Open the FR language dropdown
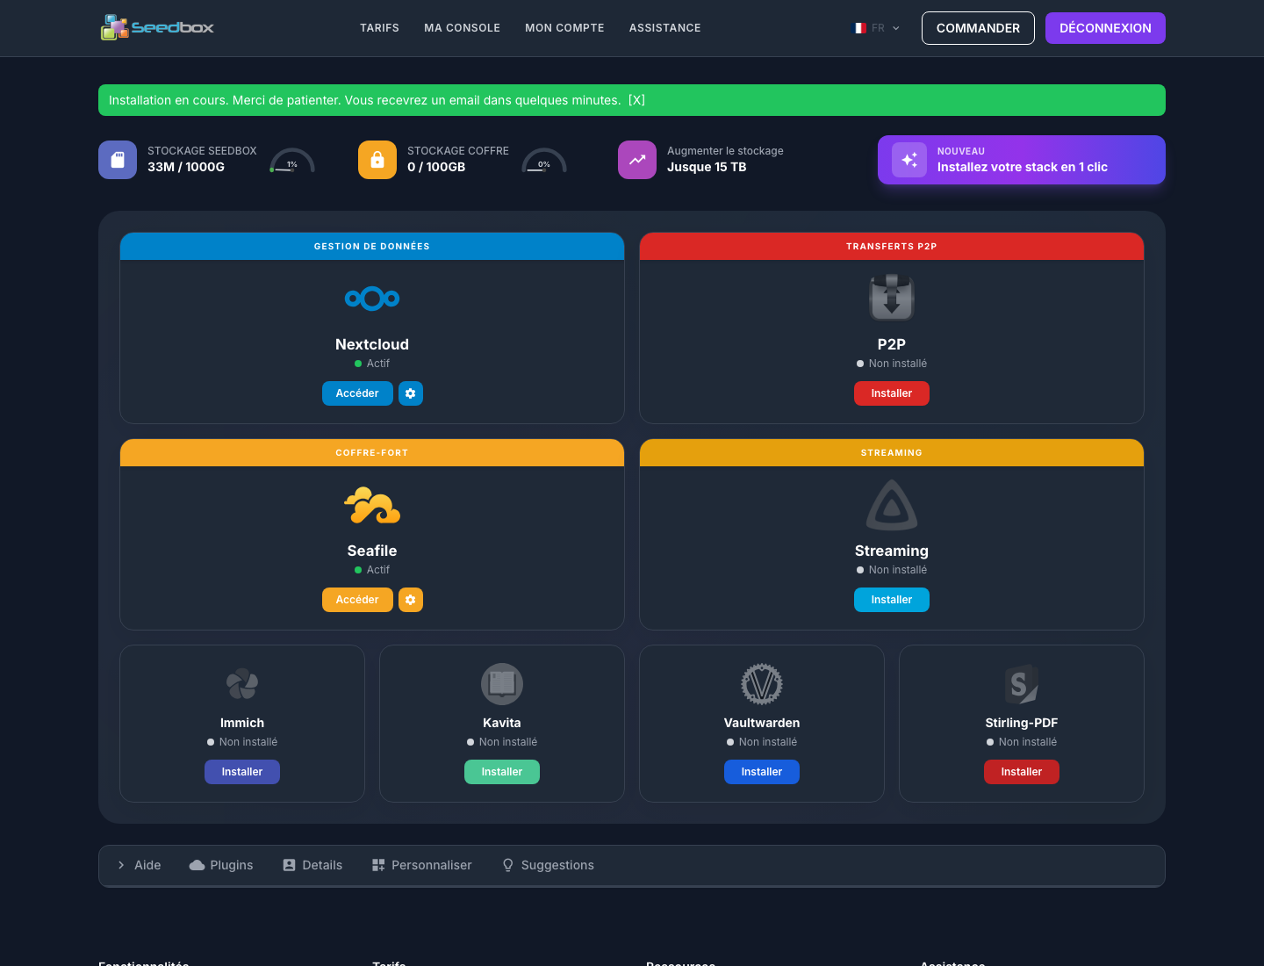1264x966 pixels. coord(877,28)
